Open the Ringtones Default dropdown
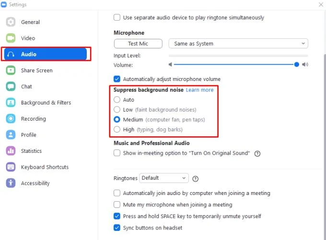Image resolution: width=326 pixels, height=240 pixels. point(164,178)
